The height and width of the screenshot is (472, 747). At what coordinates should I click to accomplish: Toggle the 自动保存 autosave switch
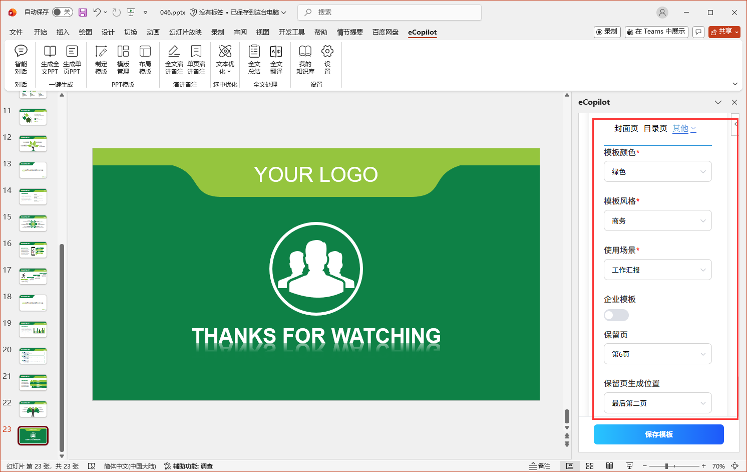(x=62, y=12)
